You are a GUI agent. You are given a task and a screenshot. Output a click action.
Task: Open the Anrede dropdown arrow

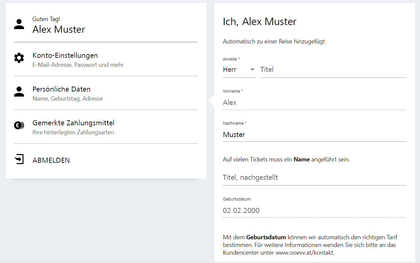[x=253, y=70]
